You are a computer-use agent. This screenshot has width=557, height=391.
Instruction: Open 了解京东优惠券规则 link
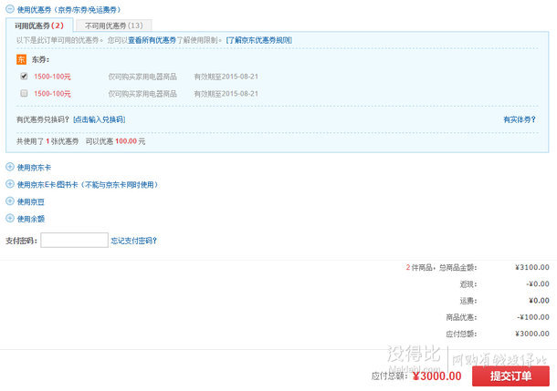tap(259, 40)
